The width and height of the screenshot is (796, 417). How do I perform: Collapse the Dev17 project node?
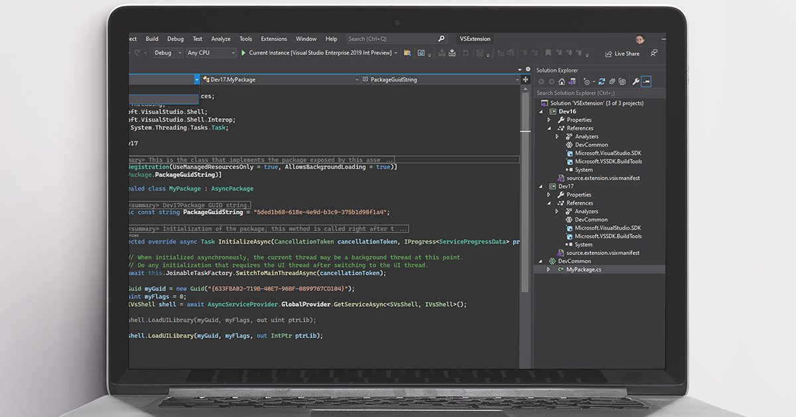[x=541, y=187]
